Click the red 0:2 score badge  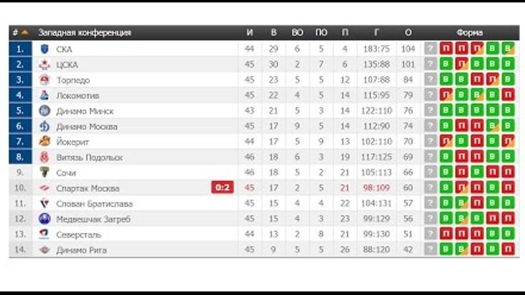222,188
